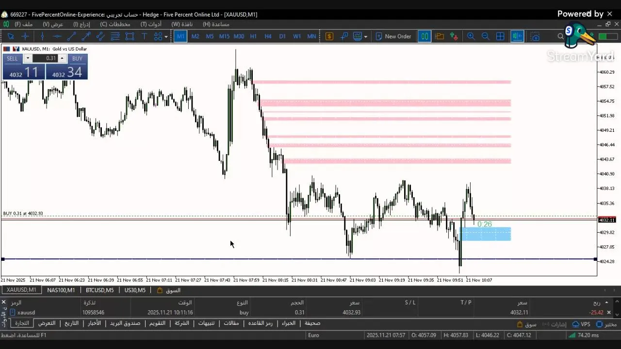Click the gold dollar symbols icon
Image resolution: width=621 pixels, height=349 pixels.
coord(329,36)
